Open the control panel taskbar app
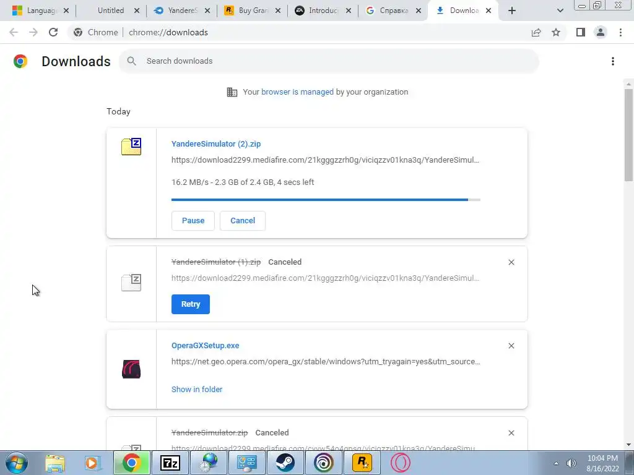This screenshot has height=475, width=634. tap(246, 463)
